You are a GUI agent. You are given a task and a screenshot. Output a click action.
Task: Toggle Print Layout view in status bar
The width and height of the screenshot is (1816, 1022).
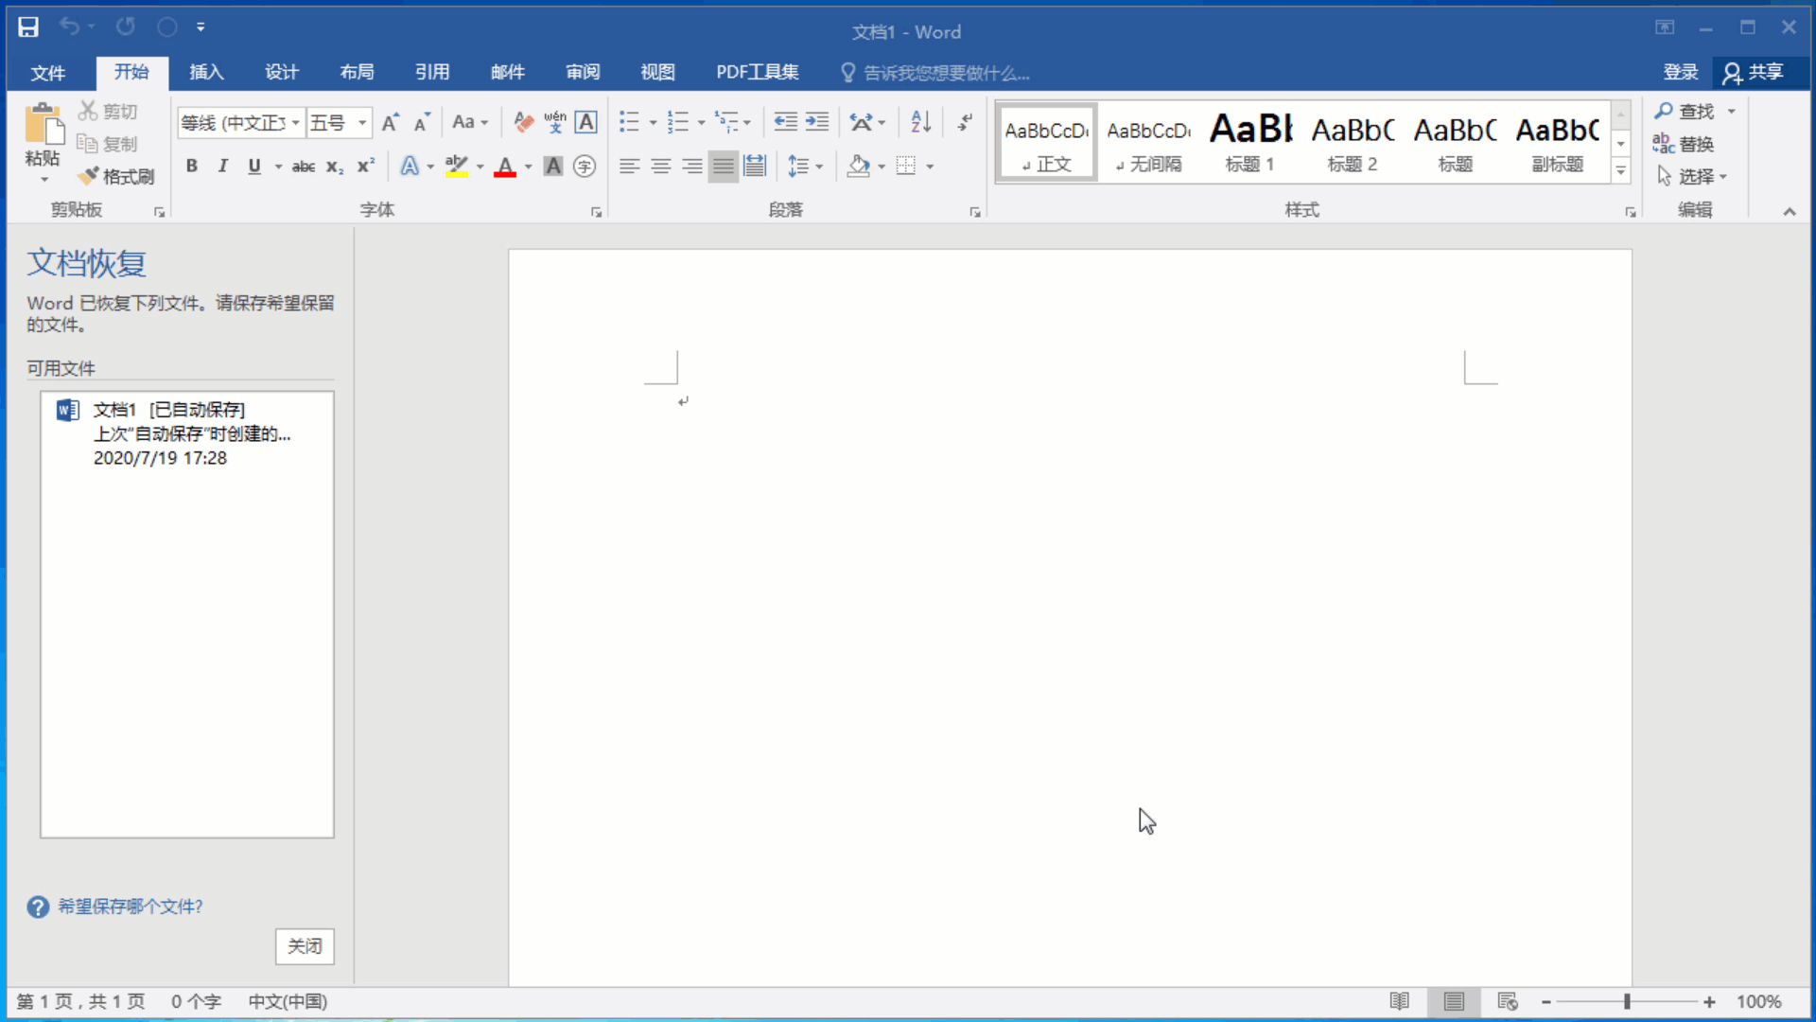coord(1454,1001)
